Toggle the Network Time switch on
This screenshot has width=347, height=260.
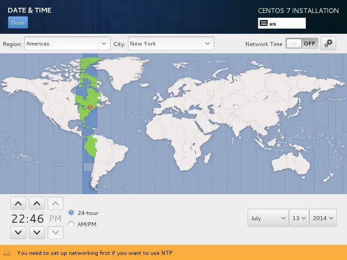pos(302,43)
